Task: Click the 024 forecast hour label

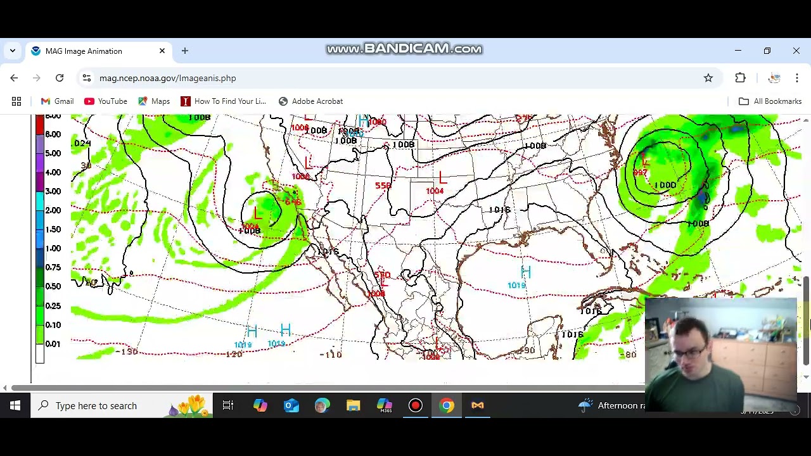Action: point(82,143)
